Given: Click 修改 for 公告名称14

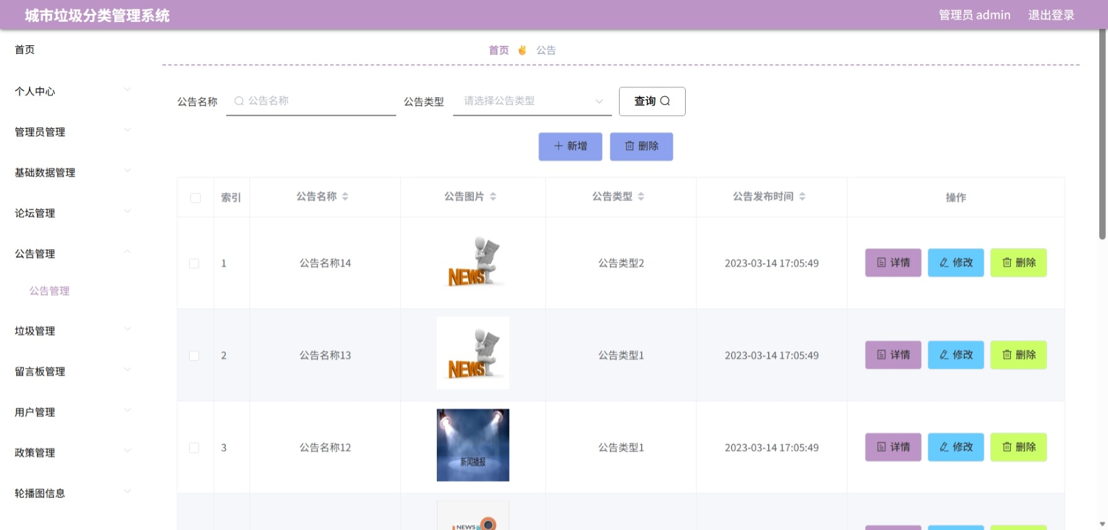Looking at the screenshot, I should (956, 262).
